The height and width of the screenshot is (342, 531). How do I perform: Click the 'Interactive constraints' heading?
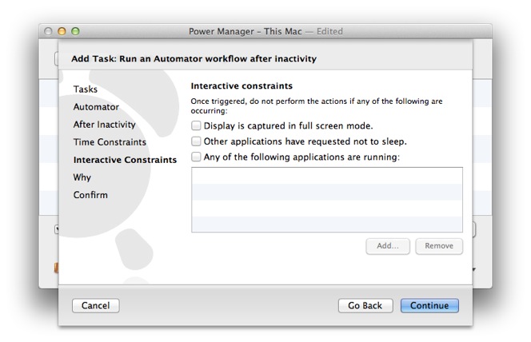click(x=242, y=86)
